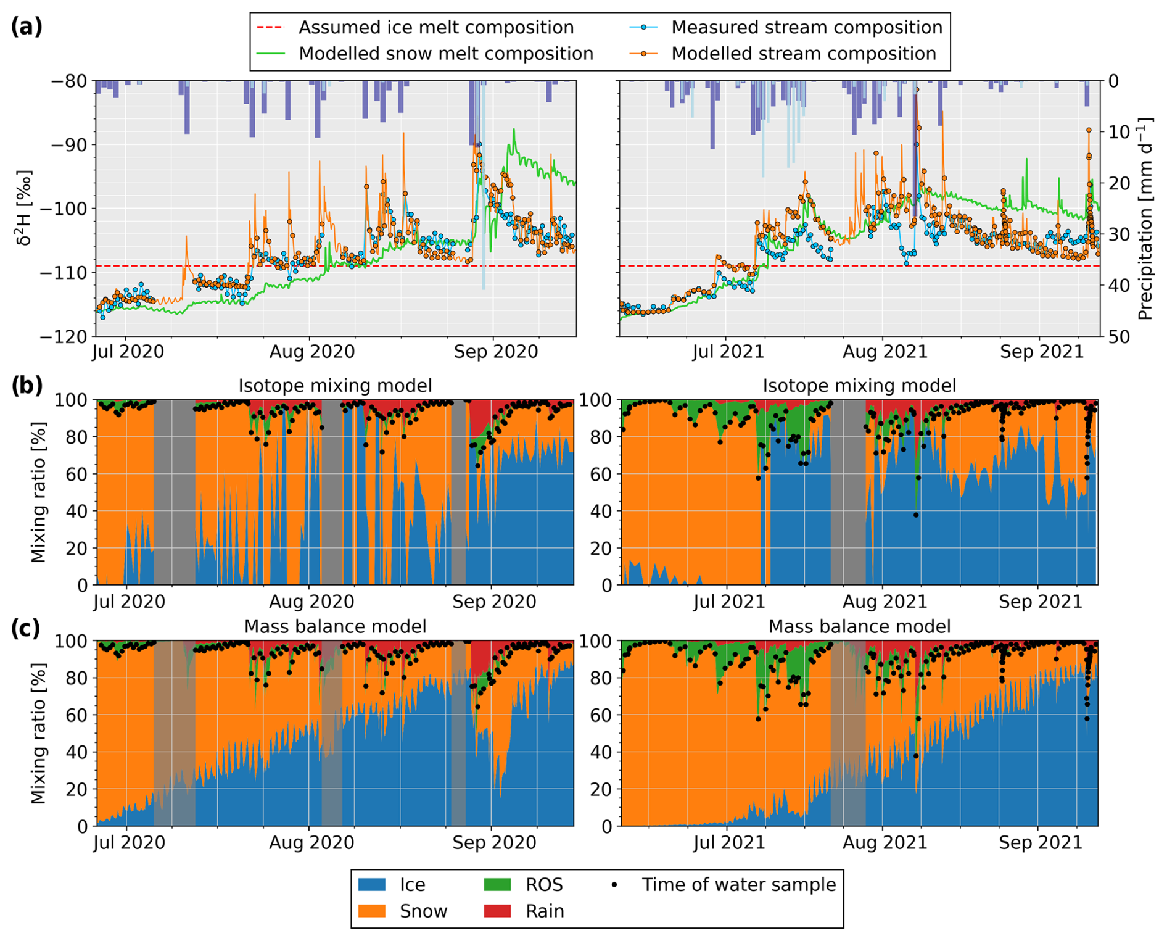Image resolution: width=1167 pixels, height=941 pixels.
Task: Select the green ROS color swatch
Action: pyautogui.click(x=498, y=885)
